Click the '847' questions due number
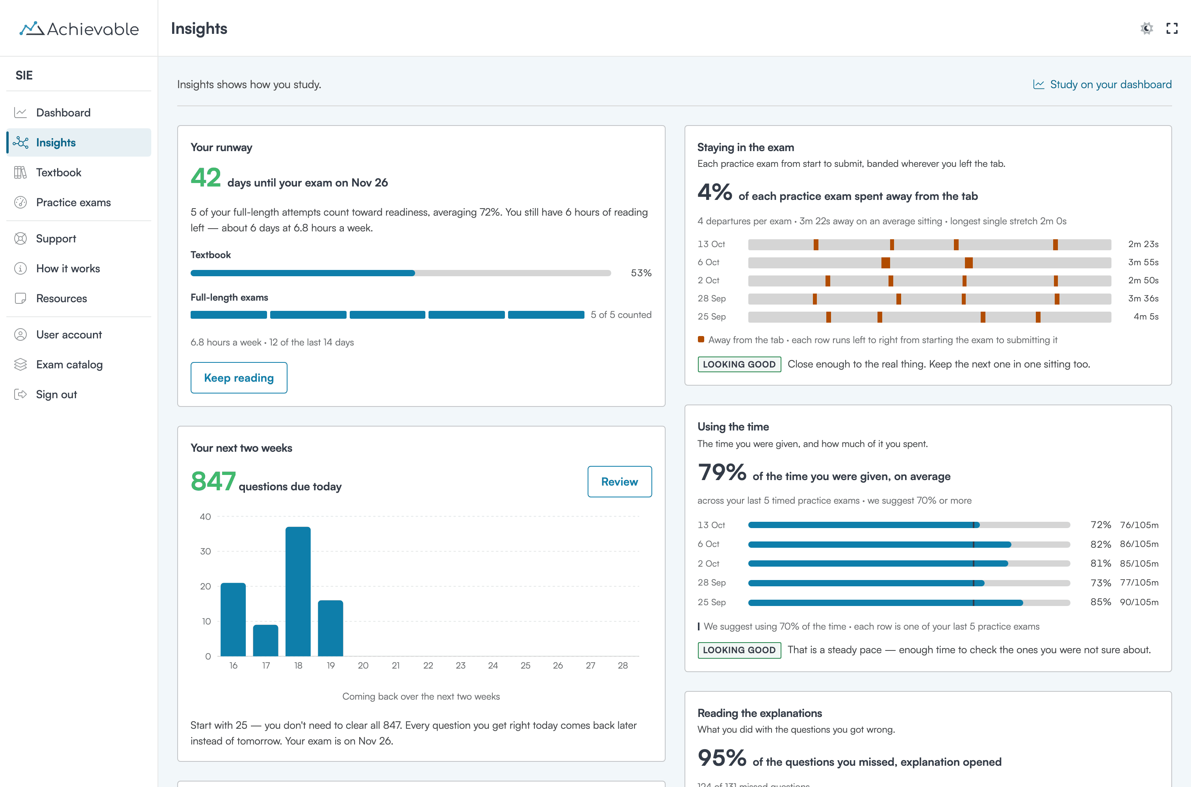The width and height of the screenshot is (1191, 787). (x=213, y=481)
